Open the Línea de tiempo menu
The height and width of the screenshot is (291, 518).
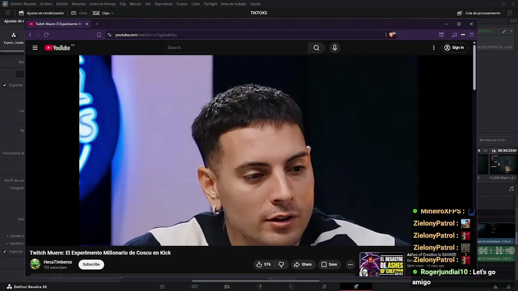pos(103,4)
